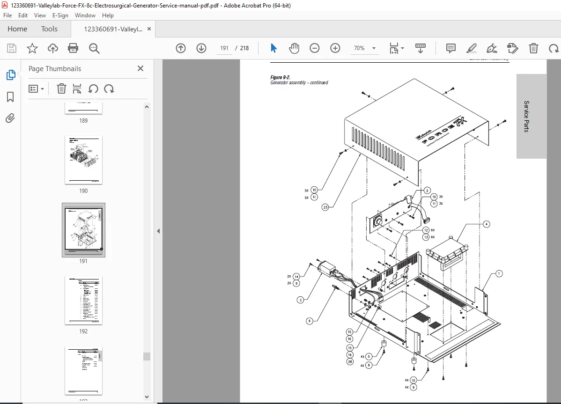Close the 123360691-Valleyl... document tab
Image resolution: width=561 pixels, height=404 pixels.
(x=149, y=29)
